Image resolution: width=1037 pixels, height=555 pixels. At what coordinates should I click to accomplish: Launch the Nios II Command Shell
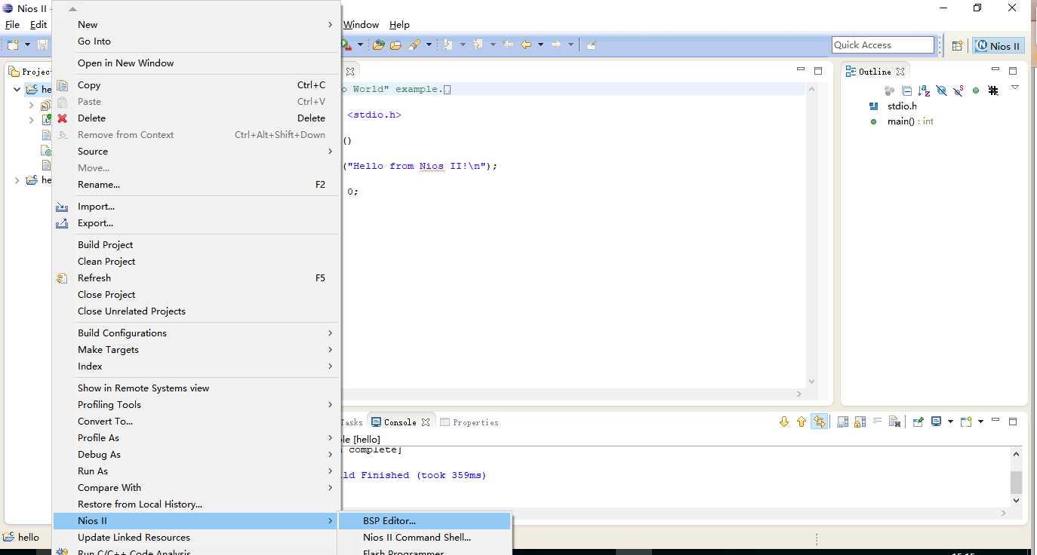426,538
